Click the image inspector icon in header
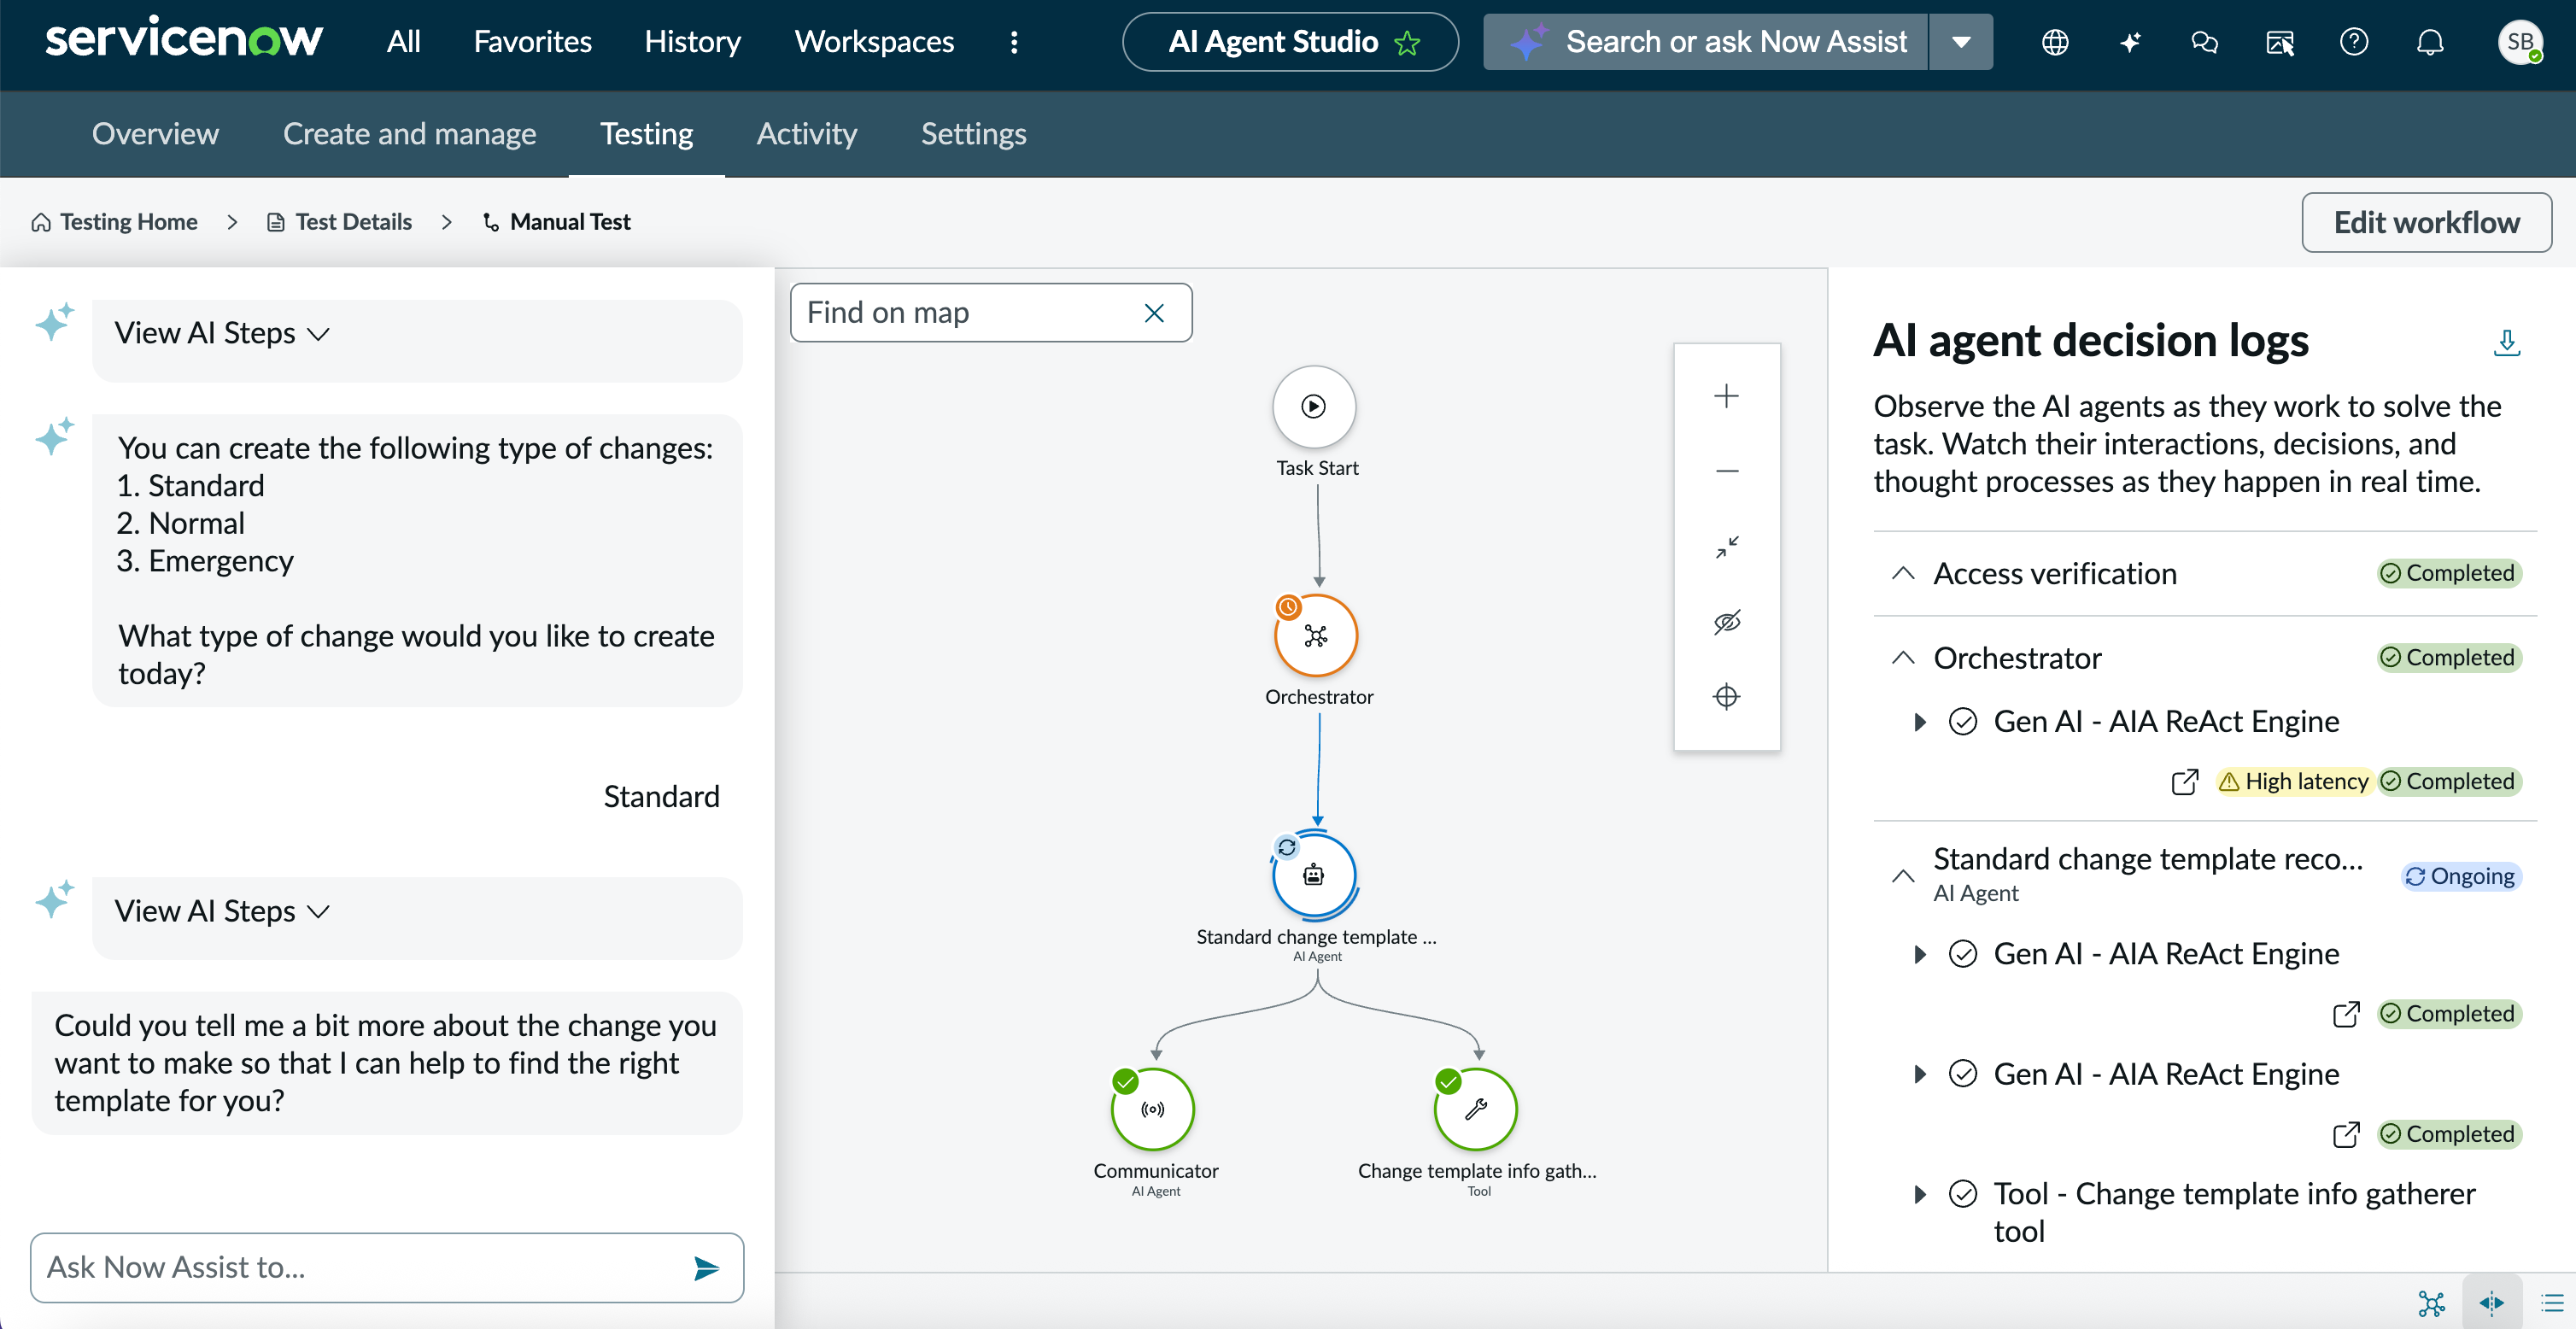This screenshot has height=1329, width=2576. coord(2280,42)
